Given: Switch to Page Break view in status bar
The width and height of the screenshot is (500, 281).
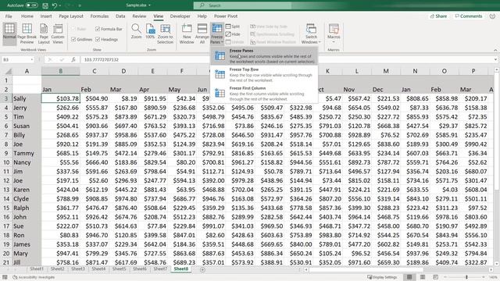Looking at the screenshot, I should [436, 277].
